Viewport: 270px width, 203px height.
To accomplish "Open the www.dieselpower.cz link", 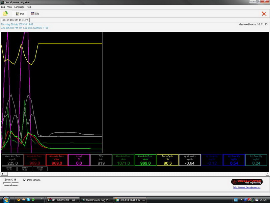I will click(x=247, y=187).
